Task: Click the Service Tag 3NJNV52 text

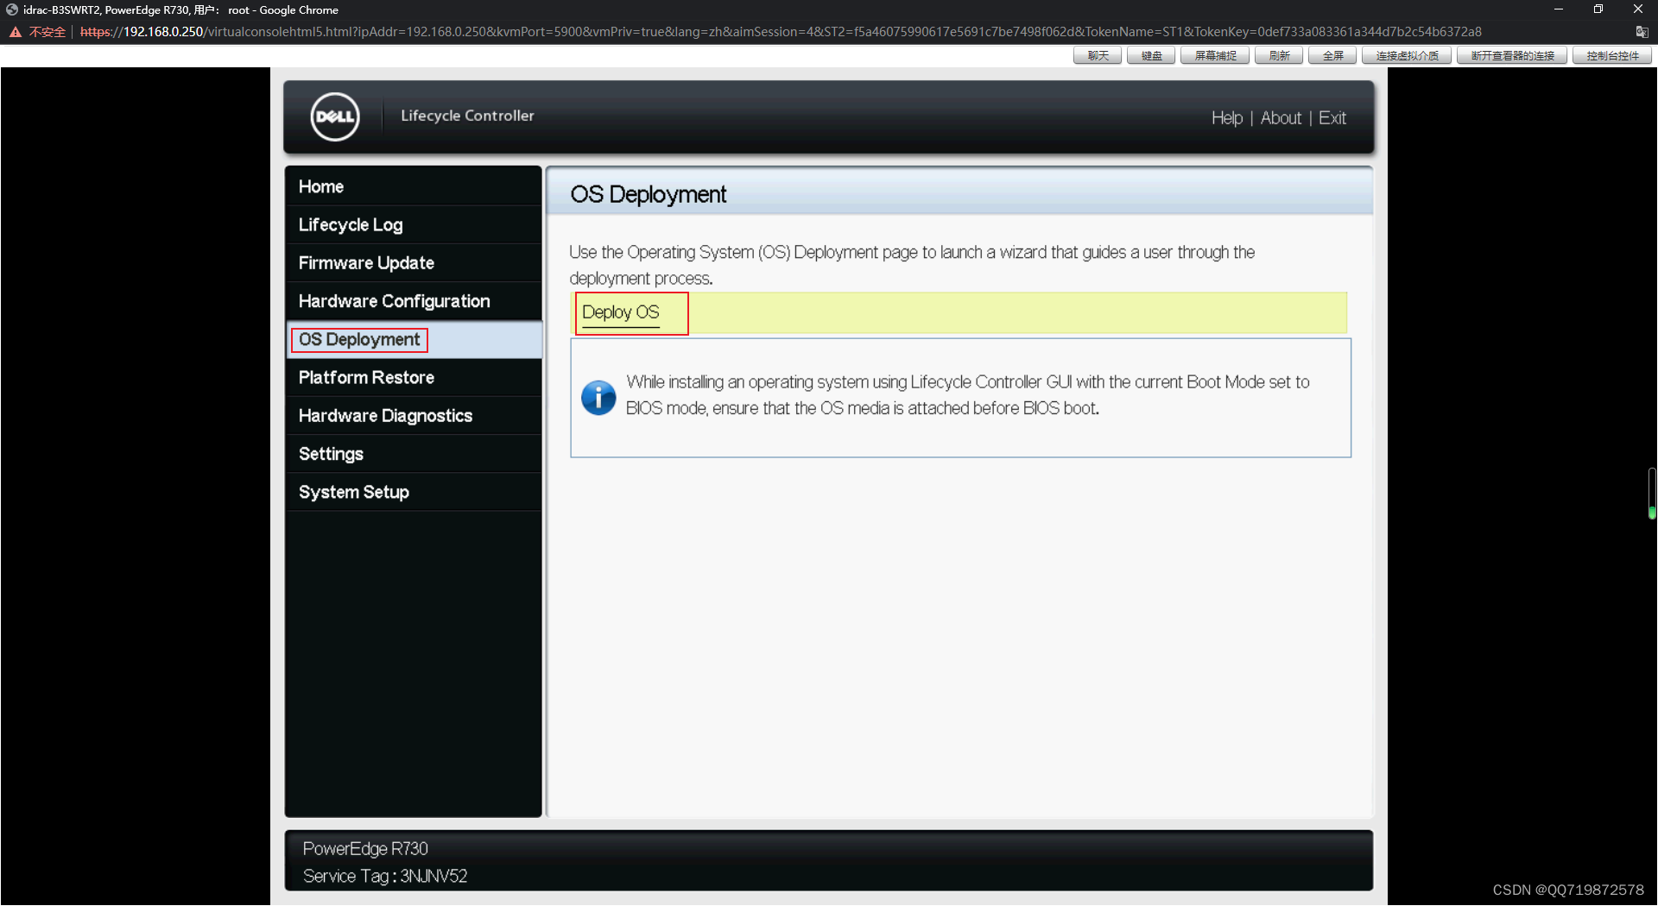Action: [385, 876]
